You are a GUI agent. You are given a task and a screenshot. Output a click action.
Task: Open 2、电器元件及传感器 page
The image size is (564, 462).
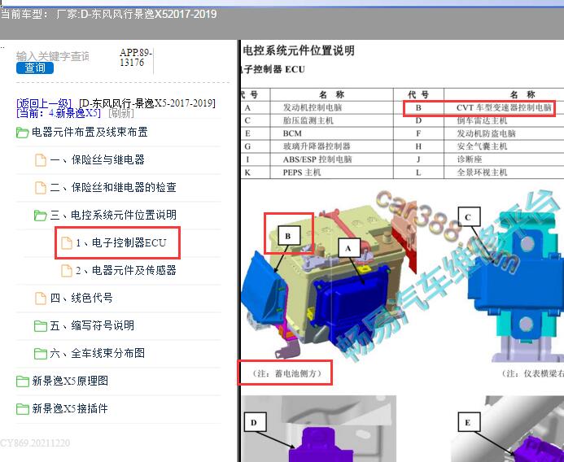[x=126, y=270]
